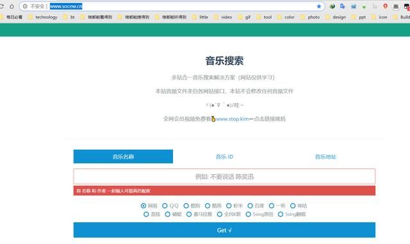Select the 网易 radio button
Screen dimensions: 410x244
(x=143, y=206)
